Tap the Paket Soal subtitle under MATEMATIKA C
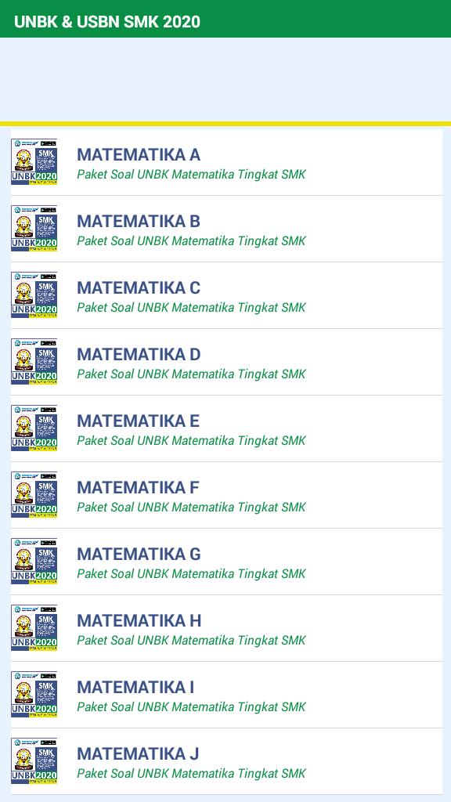This screenshot has height=802, width=451. 191,307
